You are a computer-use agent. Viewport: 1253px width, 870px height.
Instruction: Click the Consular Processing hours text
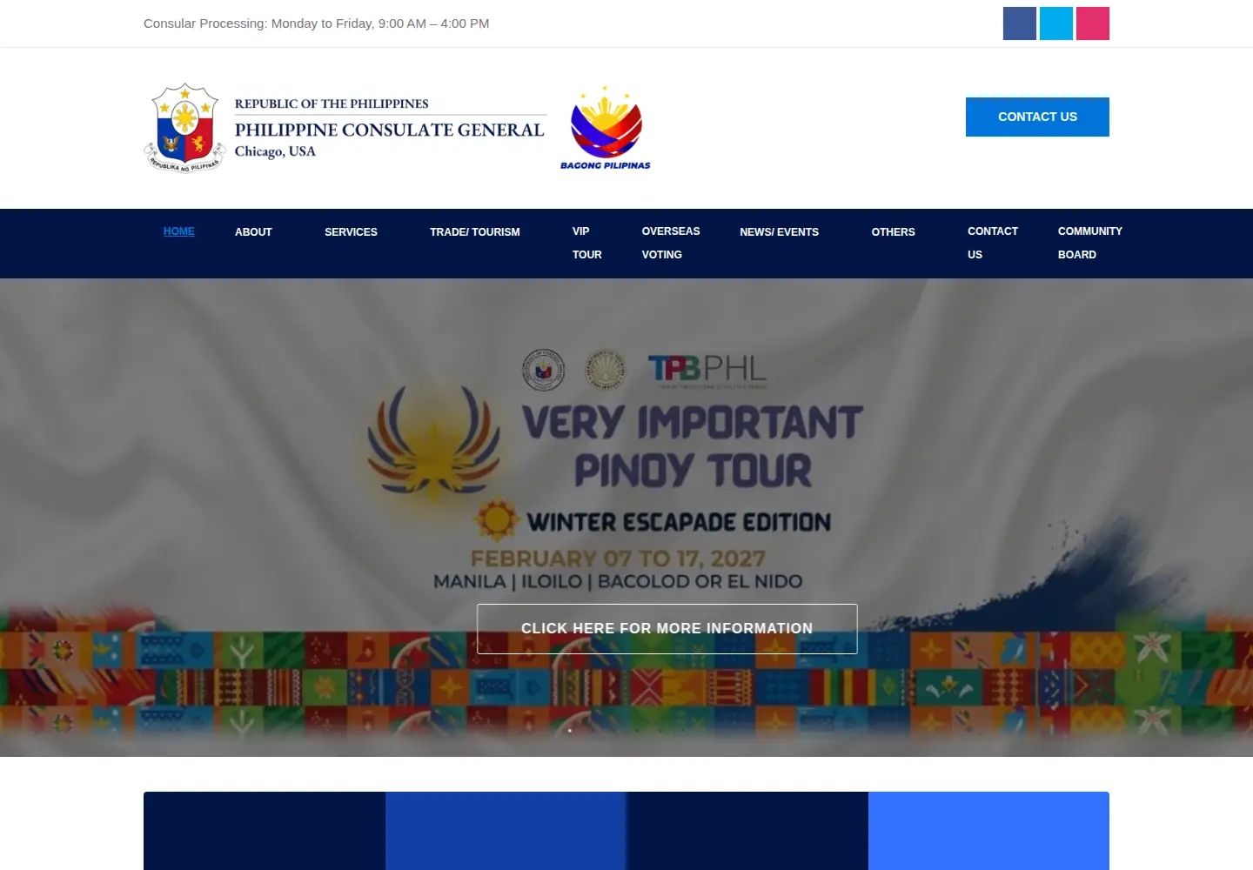point(317,23)
